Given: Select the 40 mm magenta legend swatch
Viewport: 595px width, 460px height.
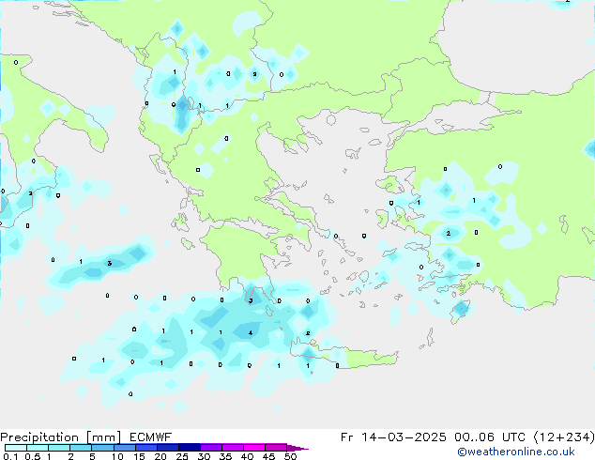Looking at the screenshot, I should 255,448.
